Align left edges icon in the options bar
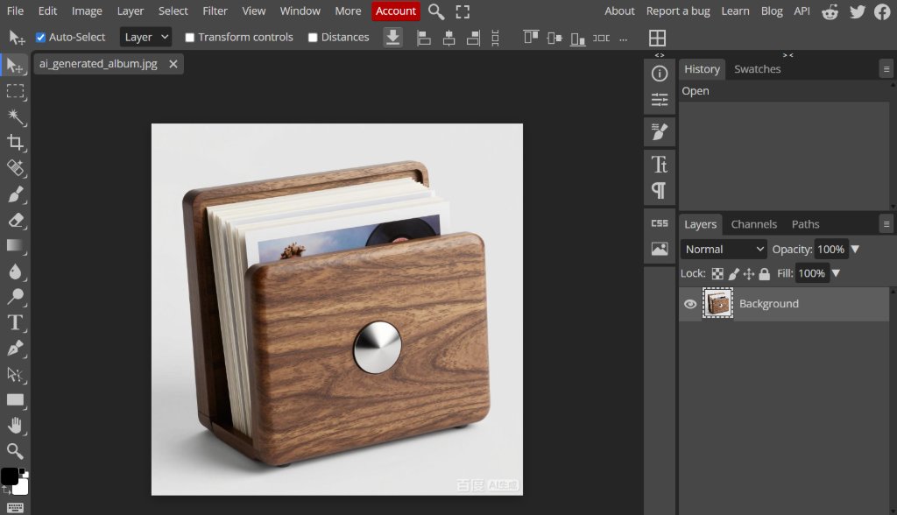 coord(424,38)
